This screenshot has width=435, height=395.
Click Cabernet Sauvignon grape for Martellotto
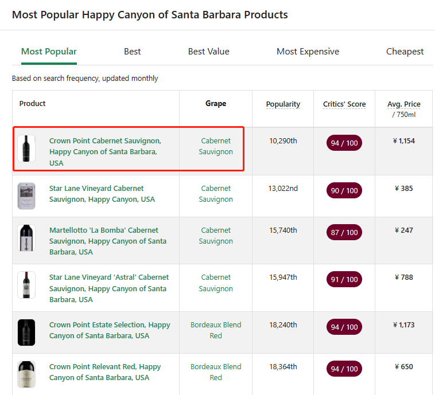pyautogui.click(x=216, y=236)
